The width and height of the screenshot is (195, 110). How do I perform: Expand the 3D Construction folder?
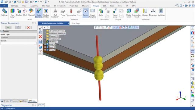pyautogui.click(x=45, y=31)
